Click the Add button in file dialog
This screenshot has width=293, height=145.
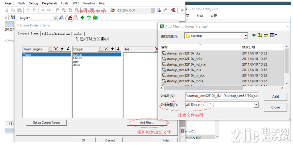(275, 97)
